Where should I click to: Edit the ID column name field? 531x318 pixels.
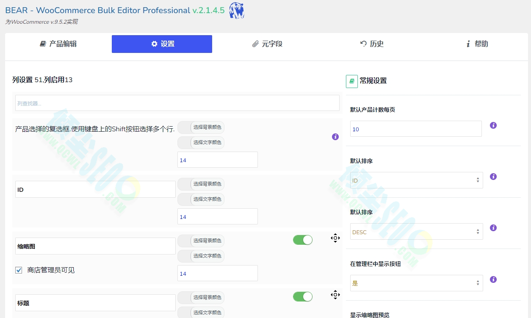click(x=95, y=189)
